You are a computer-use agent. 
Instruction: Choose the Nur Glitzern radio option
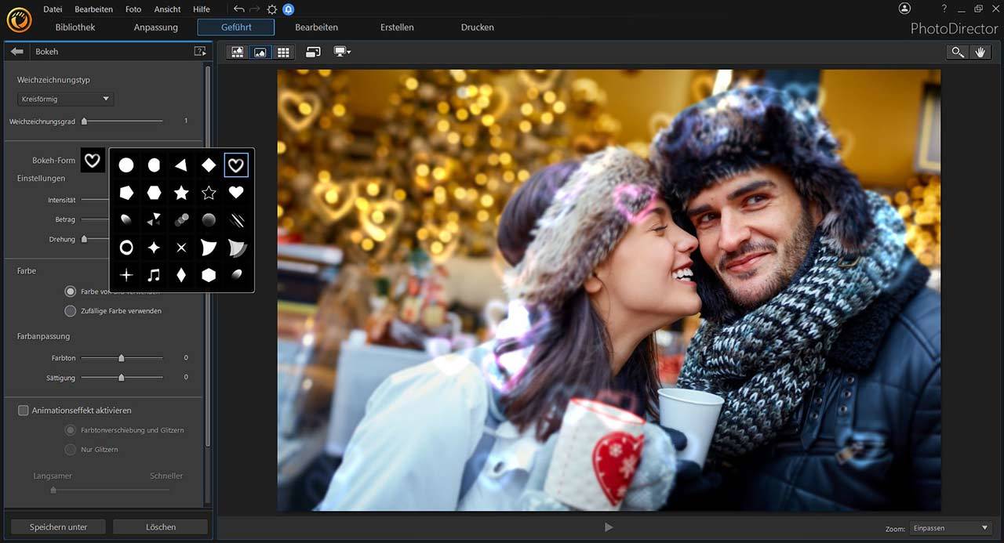[71, 450]
